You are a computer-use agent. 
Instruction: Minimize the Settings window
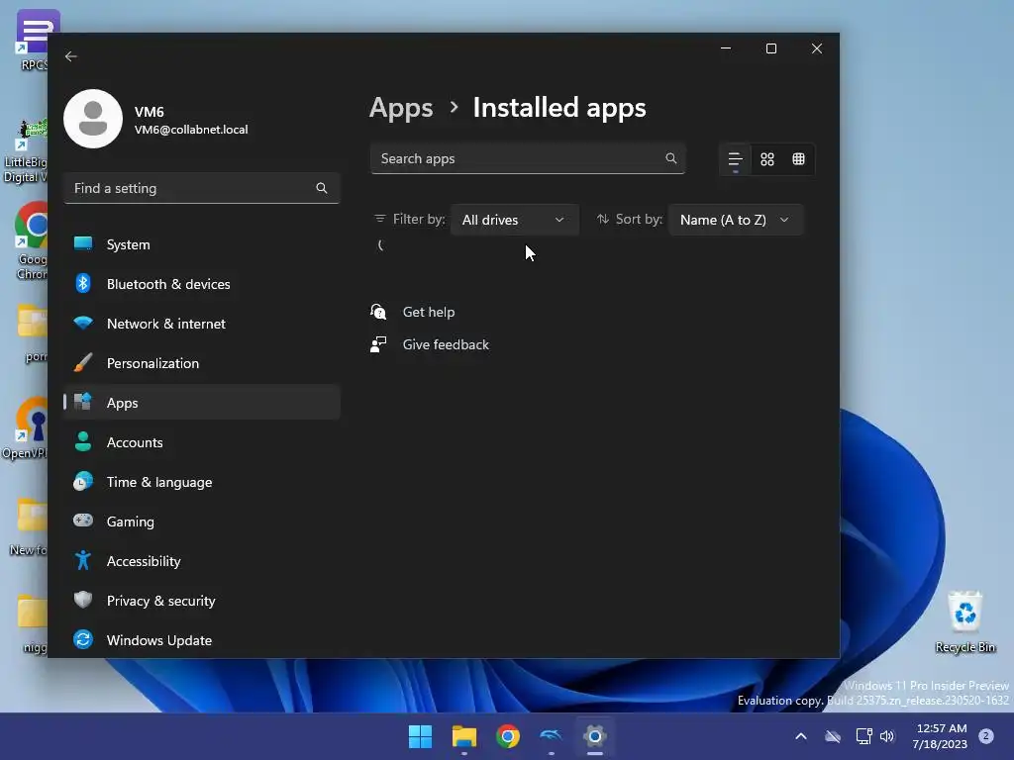pos(726,48)
